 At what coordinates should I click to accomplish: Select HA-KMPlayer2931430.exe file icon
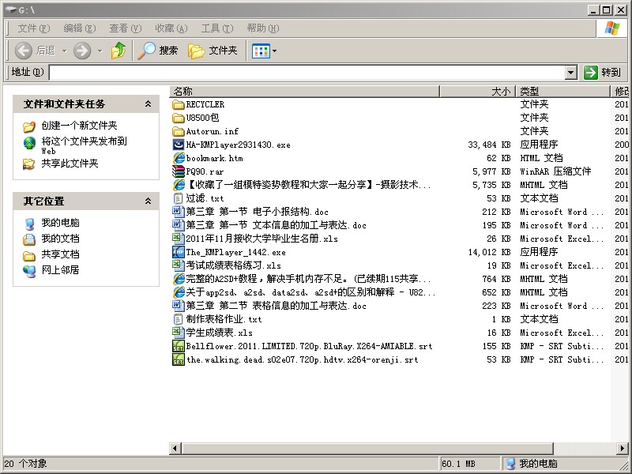pyautogui.click(x=179, y=145)
